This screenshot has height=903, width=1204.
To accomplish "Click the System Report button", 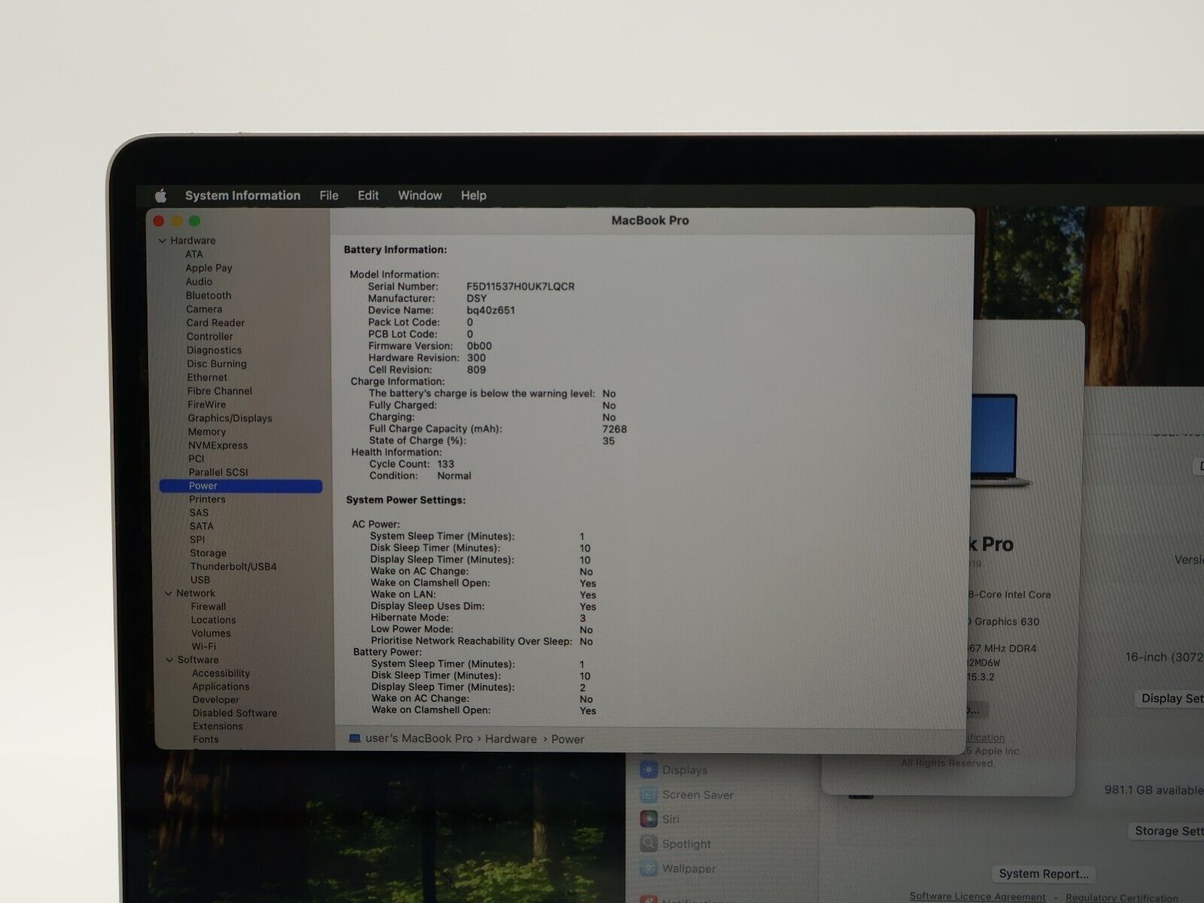I will (x=1044, y=874).
